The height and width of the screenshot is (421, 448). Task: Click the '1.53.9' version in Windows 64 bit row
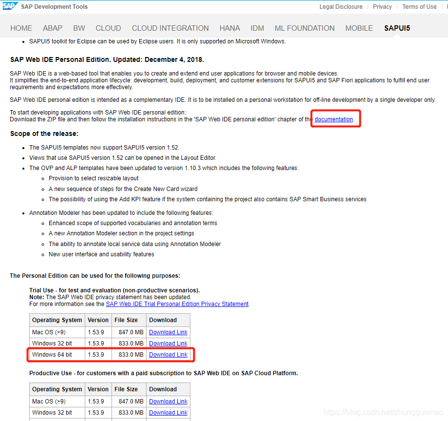point(98,354)
